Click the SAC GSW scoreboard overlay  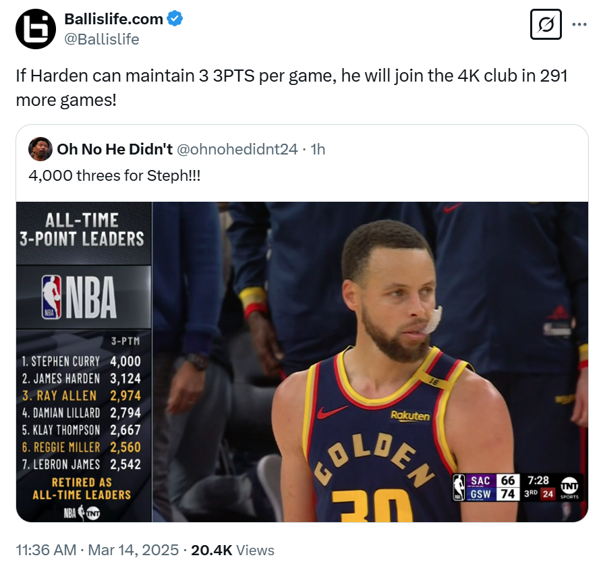(x=517, y=487)
